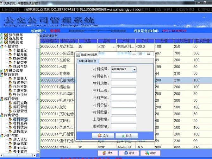This screenshot has height=159, width=212.
Task: Click the bottom 添加 button of main window
Action: point(108,153)
